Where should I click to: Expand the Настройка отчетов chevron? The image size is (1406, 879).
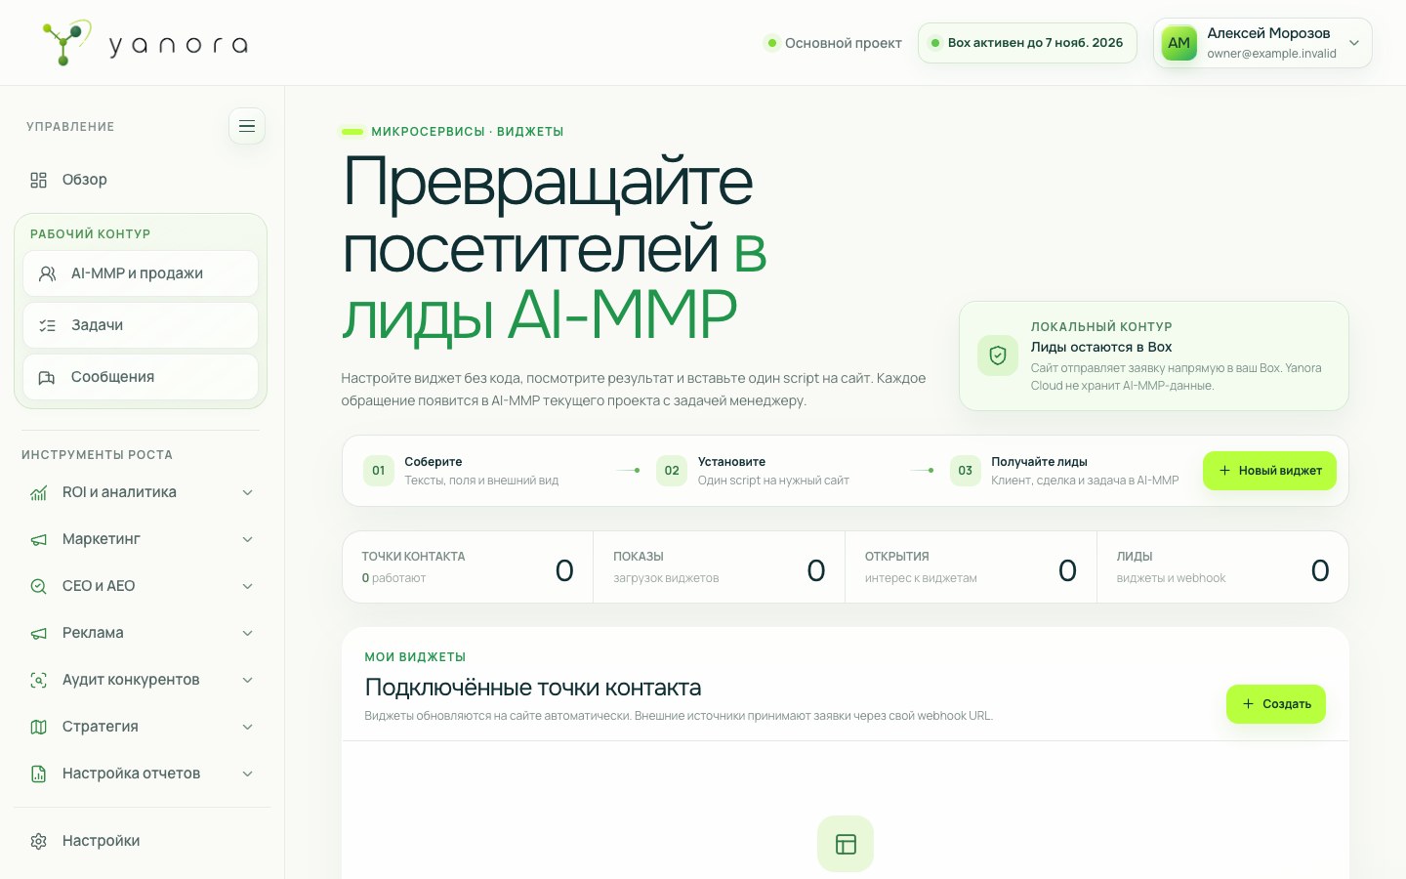[248, 774]
